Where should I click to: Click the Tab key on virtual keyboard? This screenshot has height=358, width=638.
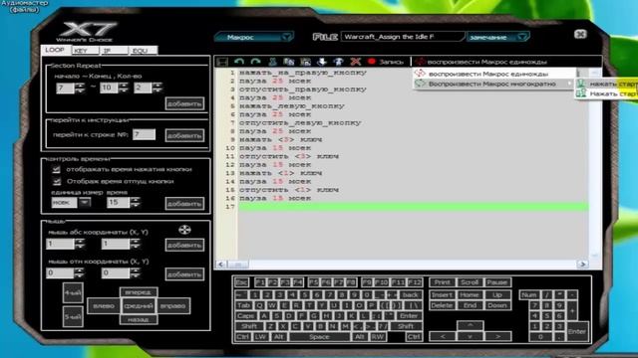point(243,305)
